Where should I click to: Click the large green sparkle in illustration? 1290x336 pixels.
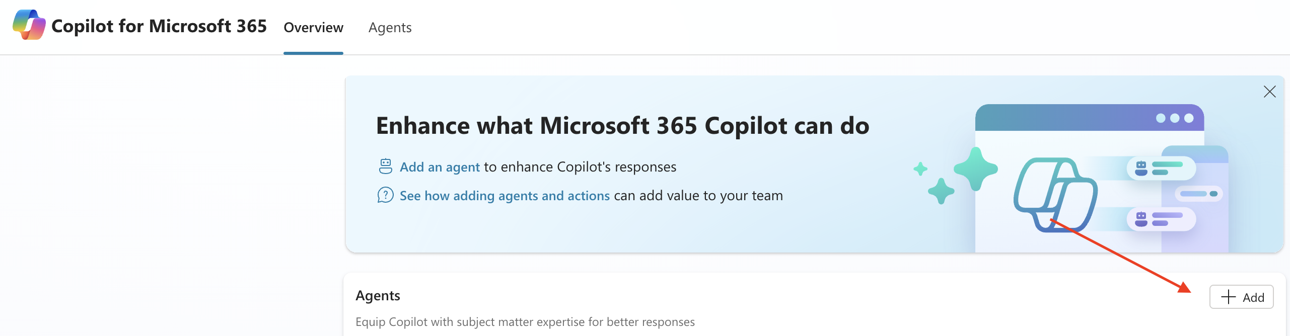pos(976,169)
